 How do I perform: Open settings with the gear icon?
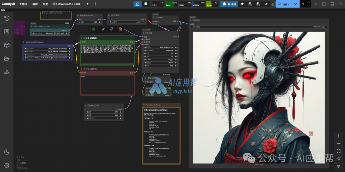[x=7, y=165]
